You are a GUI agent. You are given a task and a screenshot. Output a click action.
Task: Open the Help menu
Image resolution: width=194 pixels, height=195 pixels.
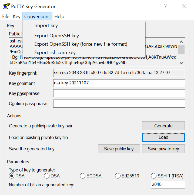[59, 16]
